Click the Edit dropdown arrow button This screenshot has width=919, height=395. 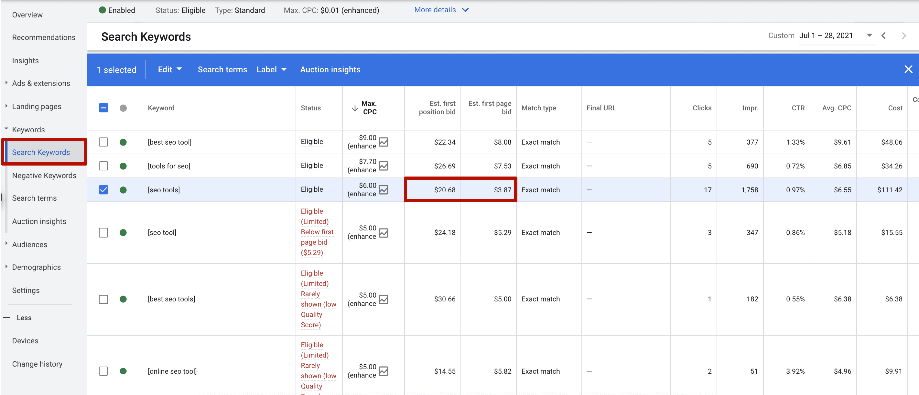coord(178,70)
